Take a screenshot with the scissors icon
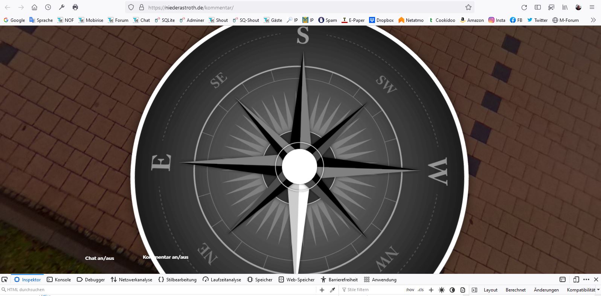This screenshot has width=601, height=296. 551,7
